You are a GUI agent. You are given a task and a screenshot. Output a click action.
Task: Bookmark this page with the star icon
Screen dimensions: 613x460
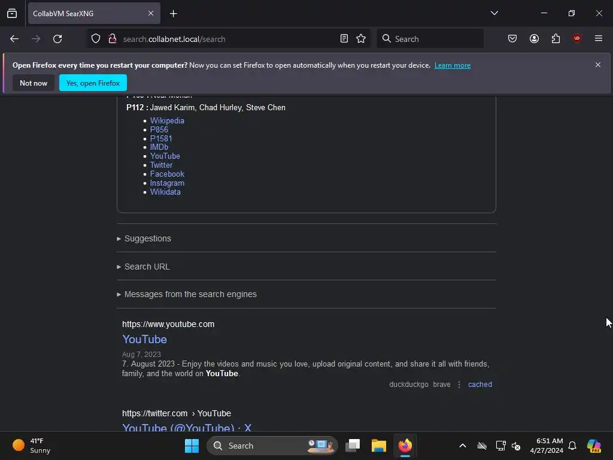tap(361, 39)
